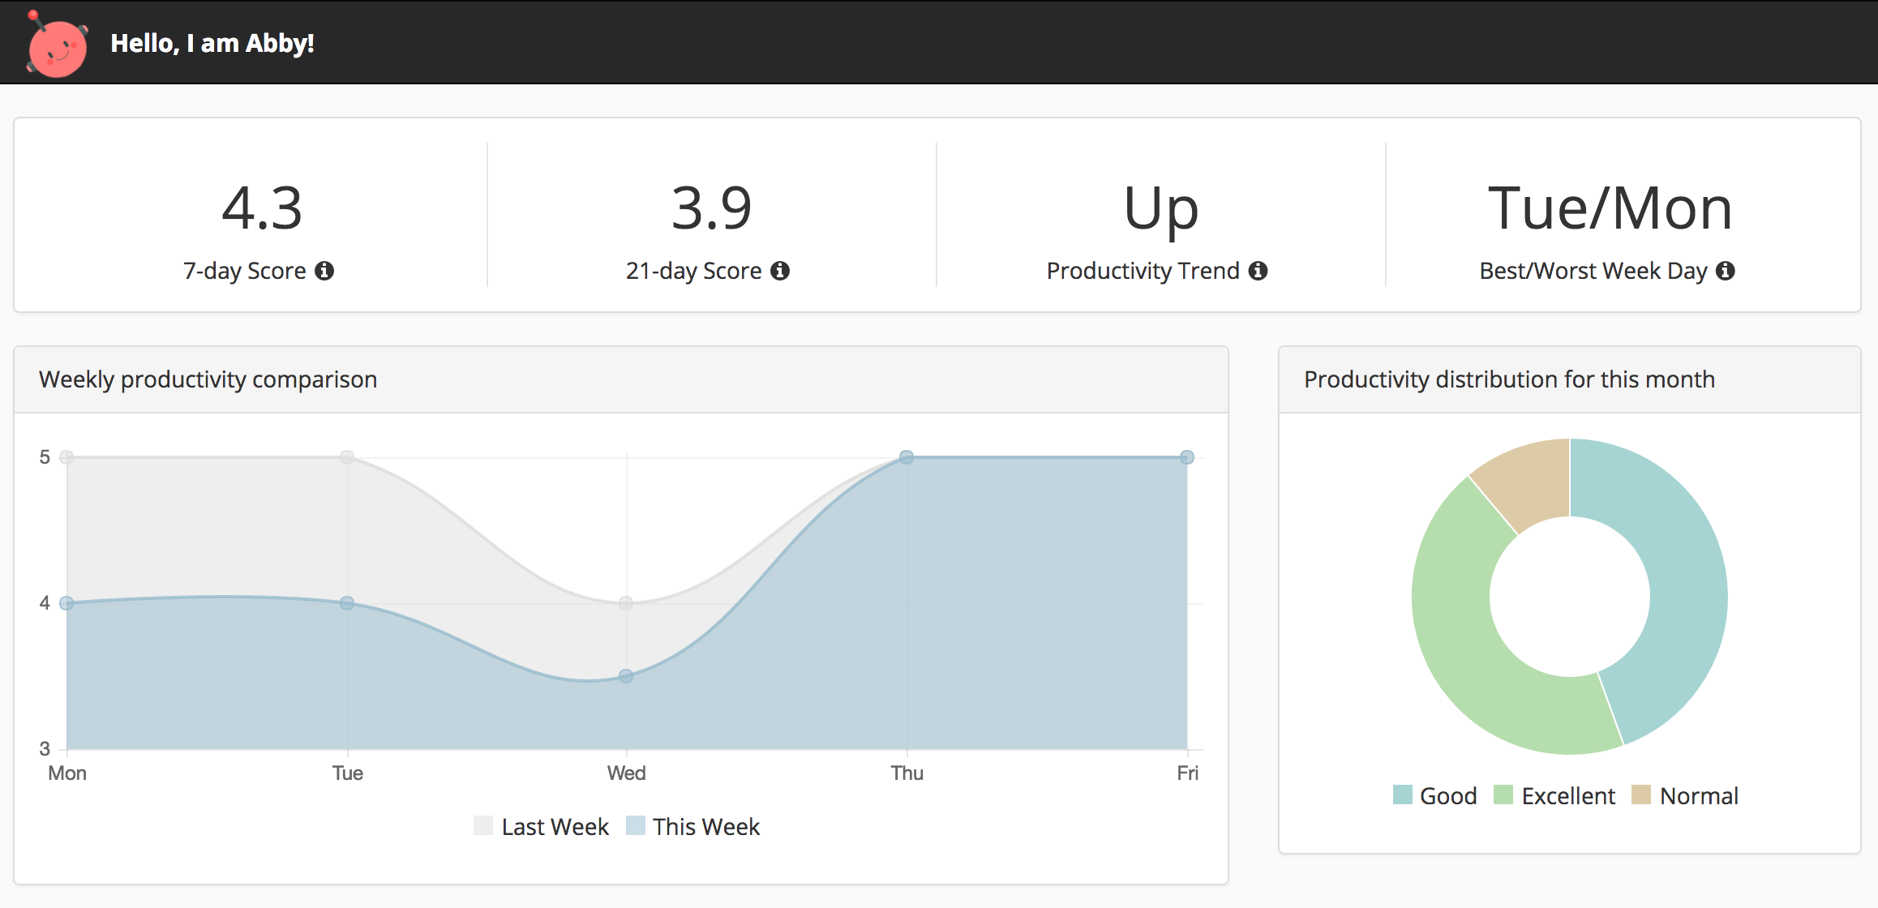Click the Hello, I am Abby! title
The width and height of the screenshot is (1878, 908).
click(x=212, y=43)
